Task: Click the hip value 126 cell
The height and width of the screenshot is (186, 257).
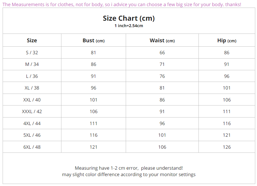Action: pyautogui.click(x=227, y=147)
